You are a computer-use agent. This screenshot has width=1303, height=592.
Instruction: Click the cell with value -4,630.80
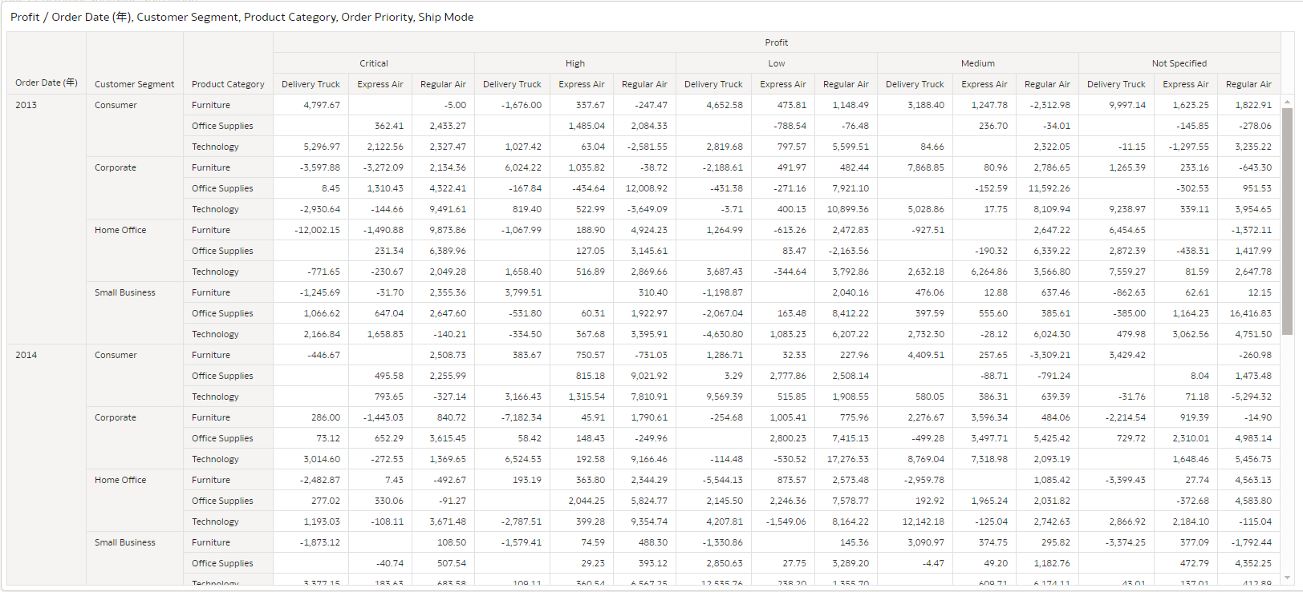coord(713,334)
